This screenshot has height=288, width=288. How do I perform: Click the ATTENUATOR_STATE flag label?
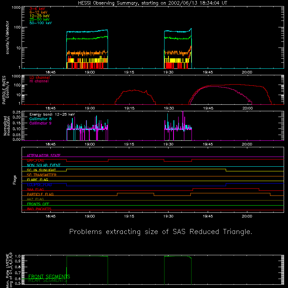(44, 156)
